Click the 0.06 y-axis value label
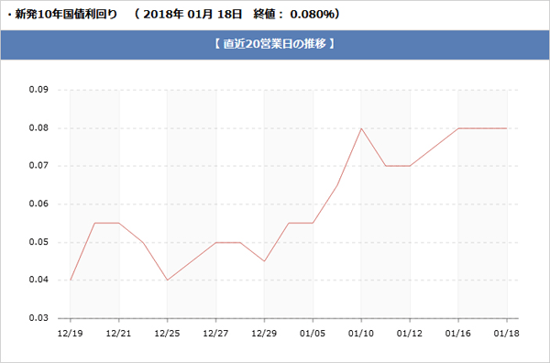This screenshot has width=550, height=363. click(x=38, y=203)
